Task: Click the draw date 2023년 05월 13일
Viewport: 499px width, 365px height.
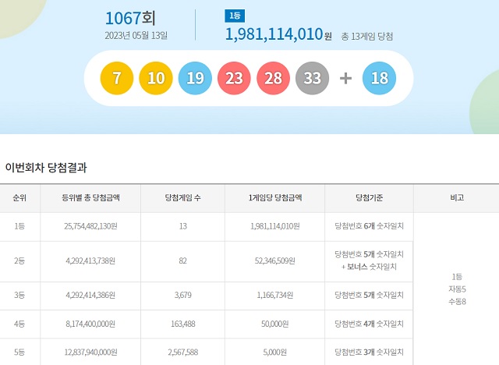Action: coord(136,35)
